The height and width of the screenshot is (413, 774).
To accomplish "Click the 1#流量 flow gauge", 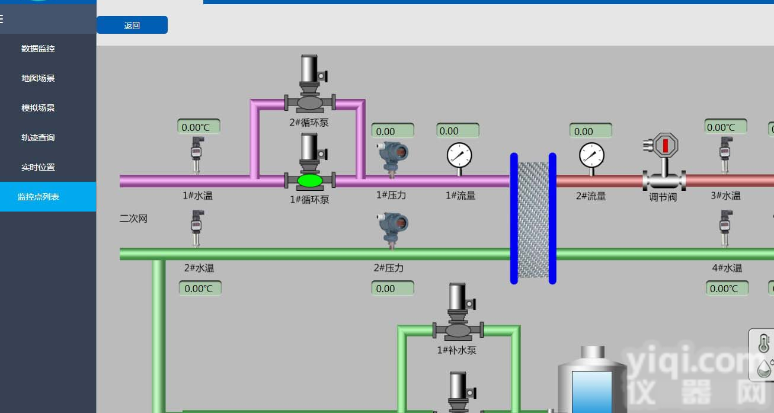I will [459, 156].
